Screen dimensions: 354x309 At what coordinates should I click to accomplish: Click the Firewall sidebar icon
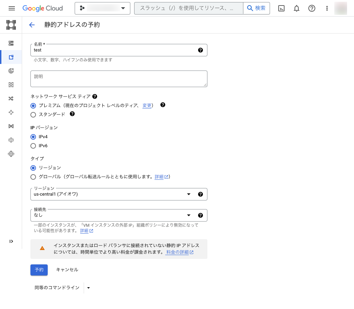coord(11,85)
